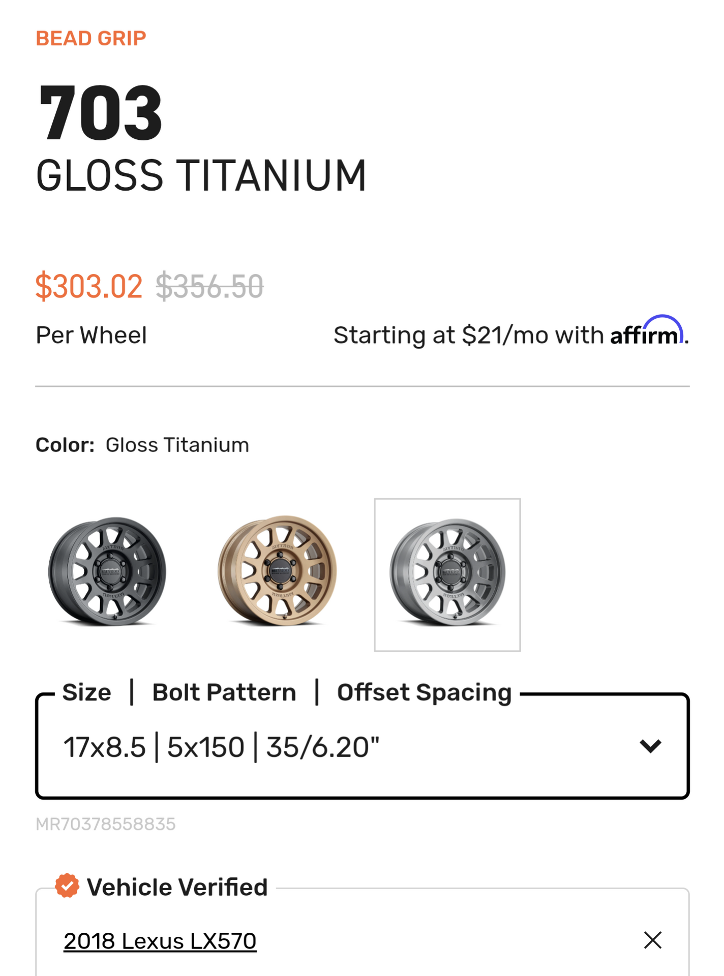The width and height of the screenshot is (724, 976).
Task: Click the crossed-out $356.50 original price
Action: point(209,286)
